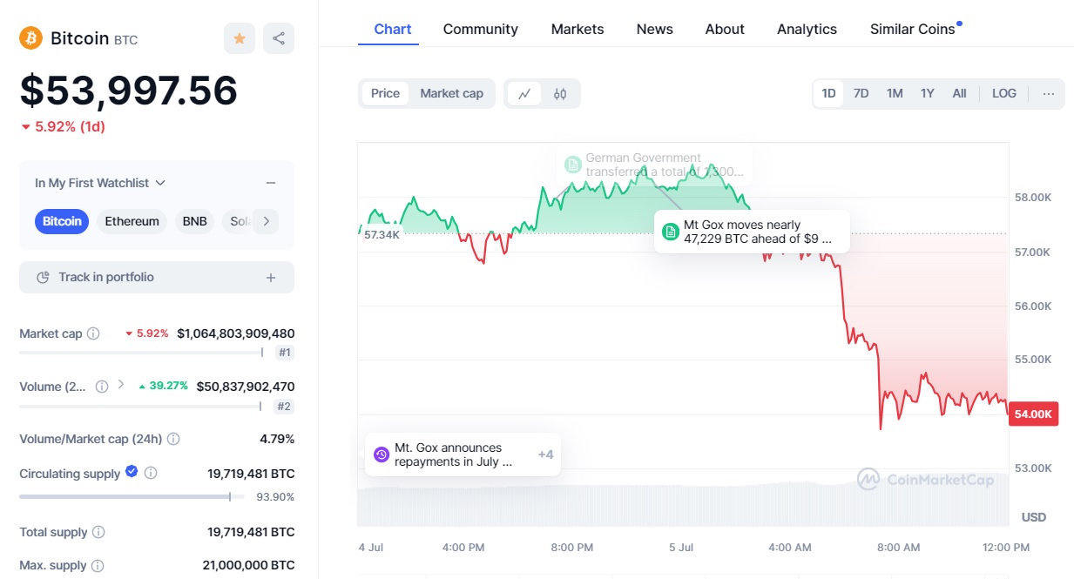Viewport: 1074px width, 579px height.
Task: Click the green document icon on Mt Gox news
Action: (x=671, y=232)
